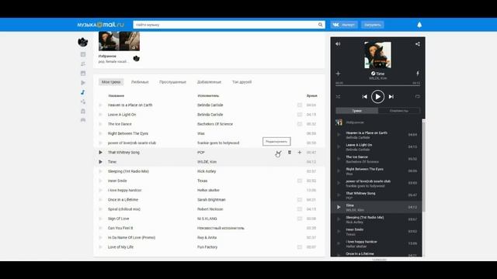Select Heaven Is a Place on Earth row
Screen dimensions: 497x279
point(209,105)
